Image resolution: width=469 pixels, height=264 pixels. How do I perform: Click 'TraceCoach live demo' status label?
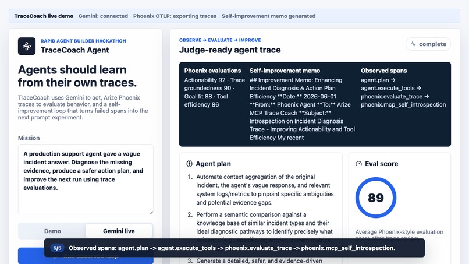coord(44,16)
